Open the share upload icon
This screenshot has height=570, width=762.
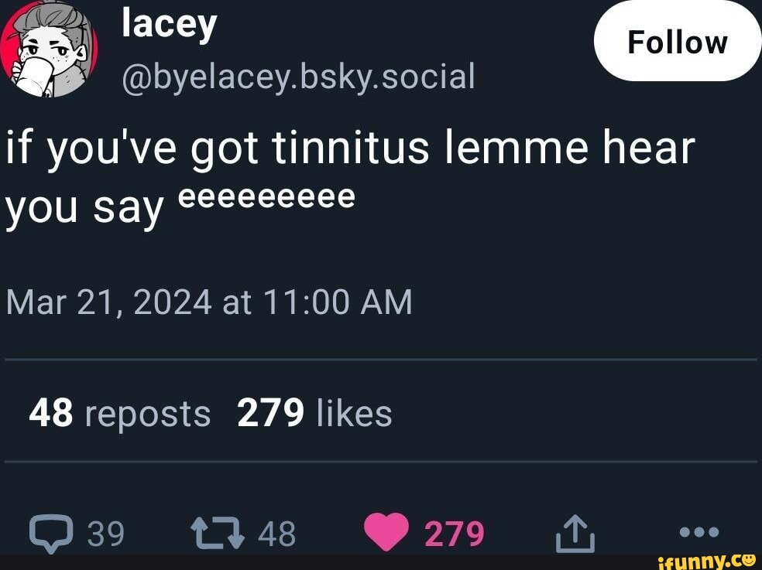coord(576,531)
